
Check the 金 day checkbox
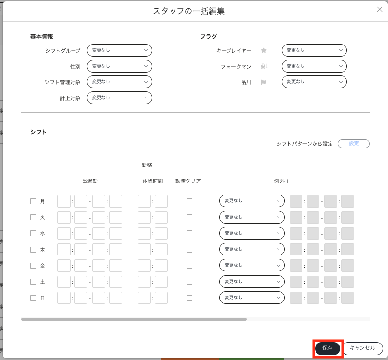(x=33, y=266)
